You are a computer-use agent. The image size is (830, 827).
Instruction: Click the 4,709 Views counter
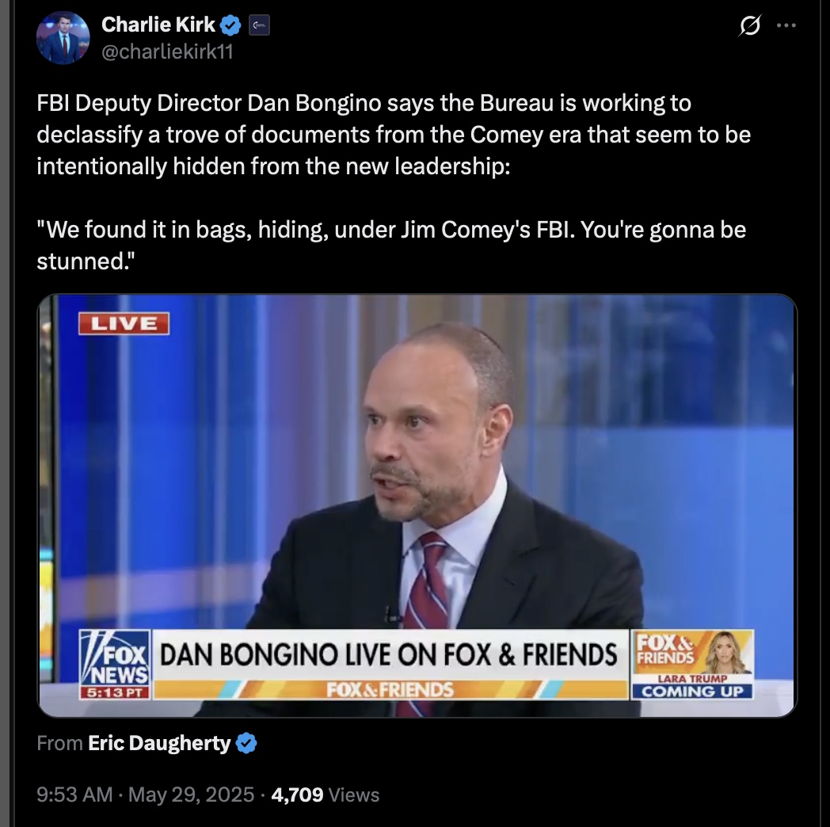325,795
